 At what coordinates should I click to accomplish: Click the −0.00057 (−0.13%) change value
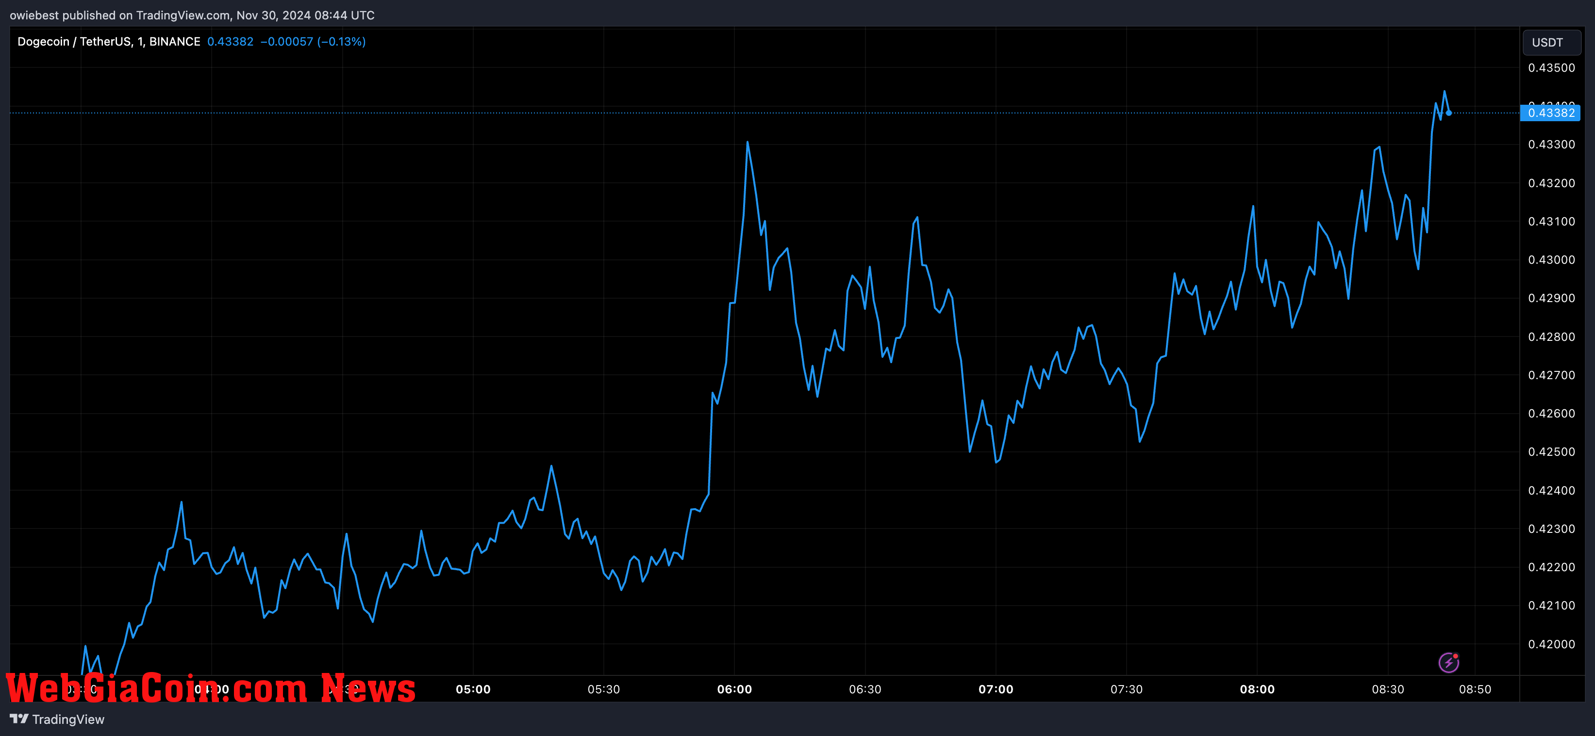pos(313,41)
